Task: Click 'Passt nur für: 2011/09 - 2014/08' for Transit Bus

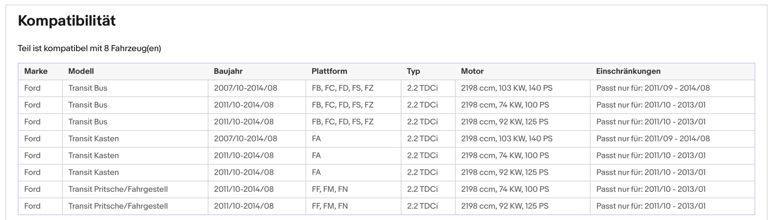Action: (653, 88)
